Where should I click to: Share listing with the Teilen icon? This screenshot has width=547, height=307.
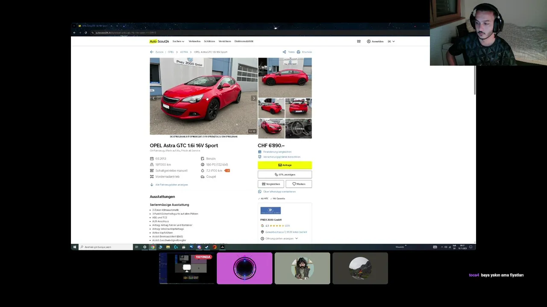coord(288,52)
